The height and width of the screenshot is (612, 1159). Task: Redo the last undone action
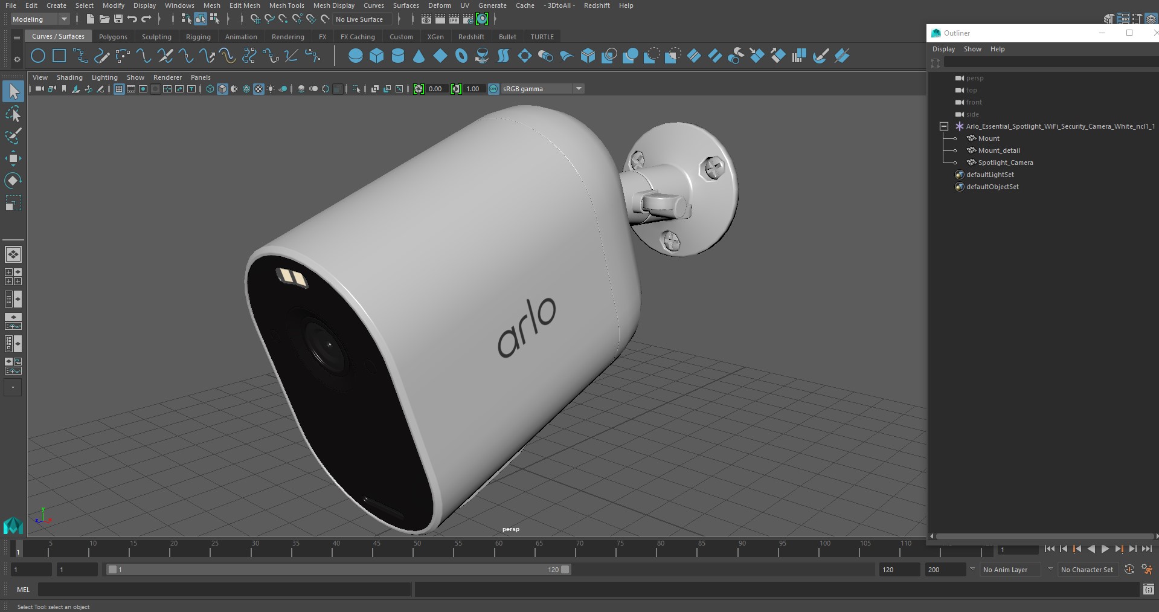146,19
